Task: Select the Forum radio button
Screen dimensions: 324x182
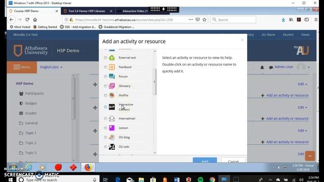Action: (x=106, y=76)
